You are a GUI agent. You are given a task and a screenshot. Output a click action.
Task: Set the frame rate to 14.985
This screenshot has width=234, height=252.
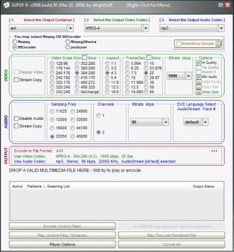point(127,92)
